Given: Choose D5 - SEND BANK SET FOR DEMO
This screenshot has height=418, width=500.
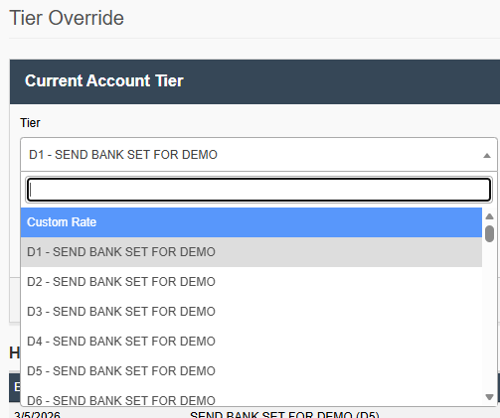Looking at the screenshot, I should (251, 371).
